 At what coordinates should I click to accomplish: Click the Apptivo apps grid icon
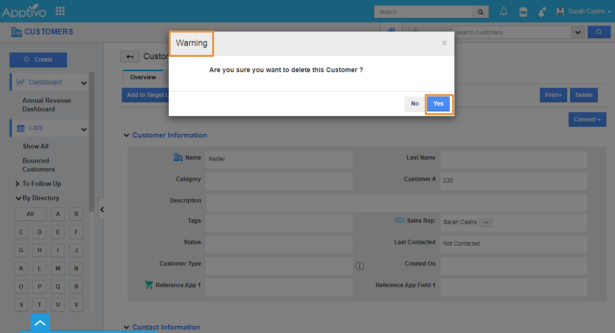coord(60,11)
